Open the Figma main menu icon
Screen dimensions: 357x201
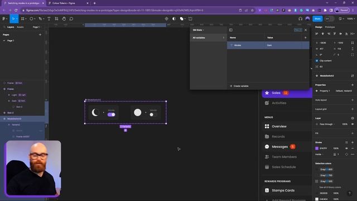pos(4,18)
